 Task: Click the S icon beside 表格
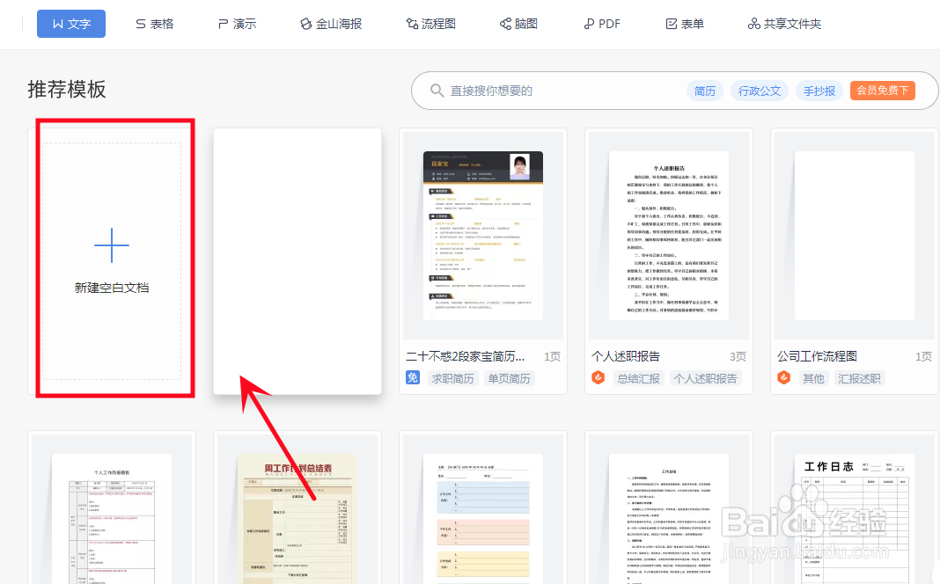tap(141, 24)
